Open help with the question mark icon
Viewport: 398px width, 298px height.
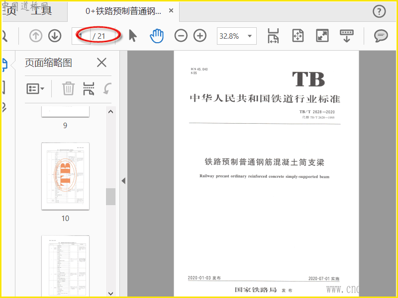point(379,11)
